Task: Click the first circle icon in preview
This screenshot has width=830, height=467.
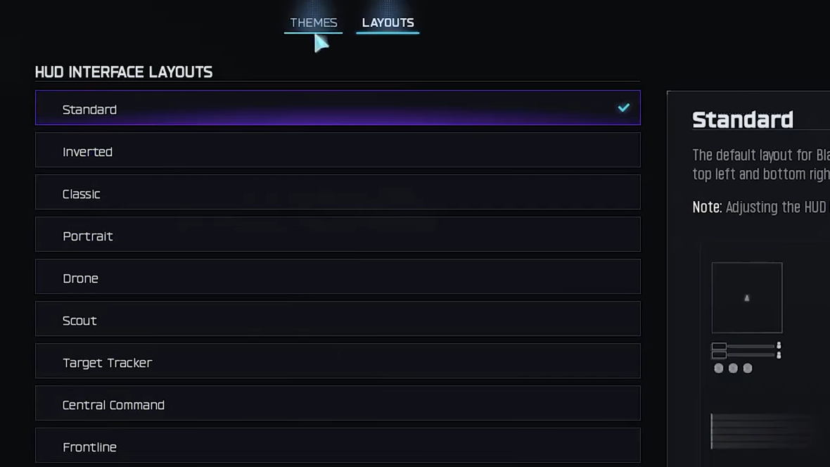Action: tap(719, 368)
